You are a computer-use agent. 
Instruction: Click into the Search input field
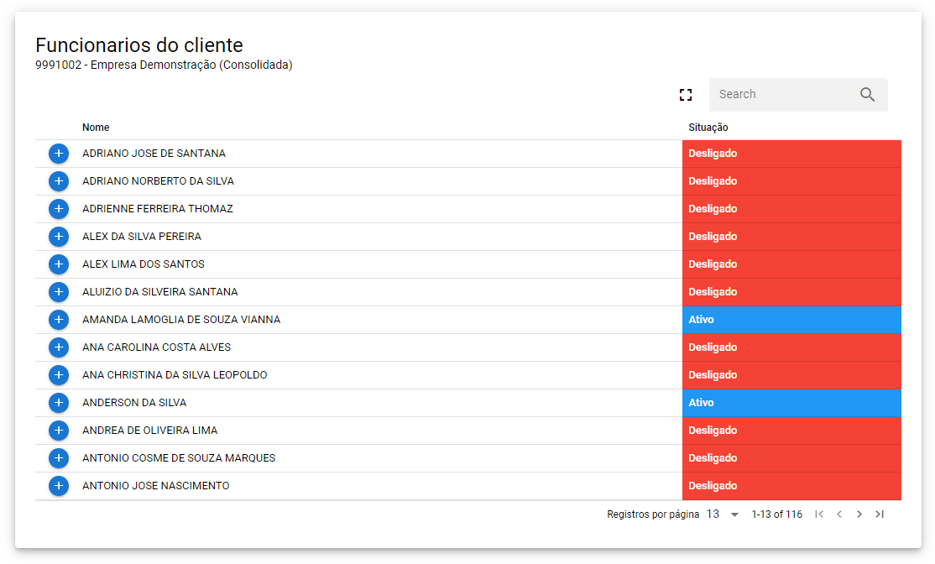coord(781,95)
